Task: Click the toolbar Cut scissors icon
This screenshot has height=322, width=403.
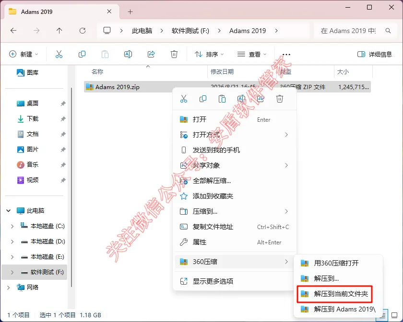Action: coord(59,54)
